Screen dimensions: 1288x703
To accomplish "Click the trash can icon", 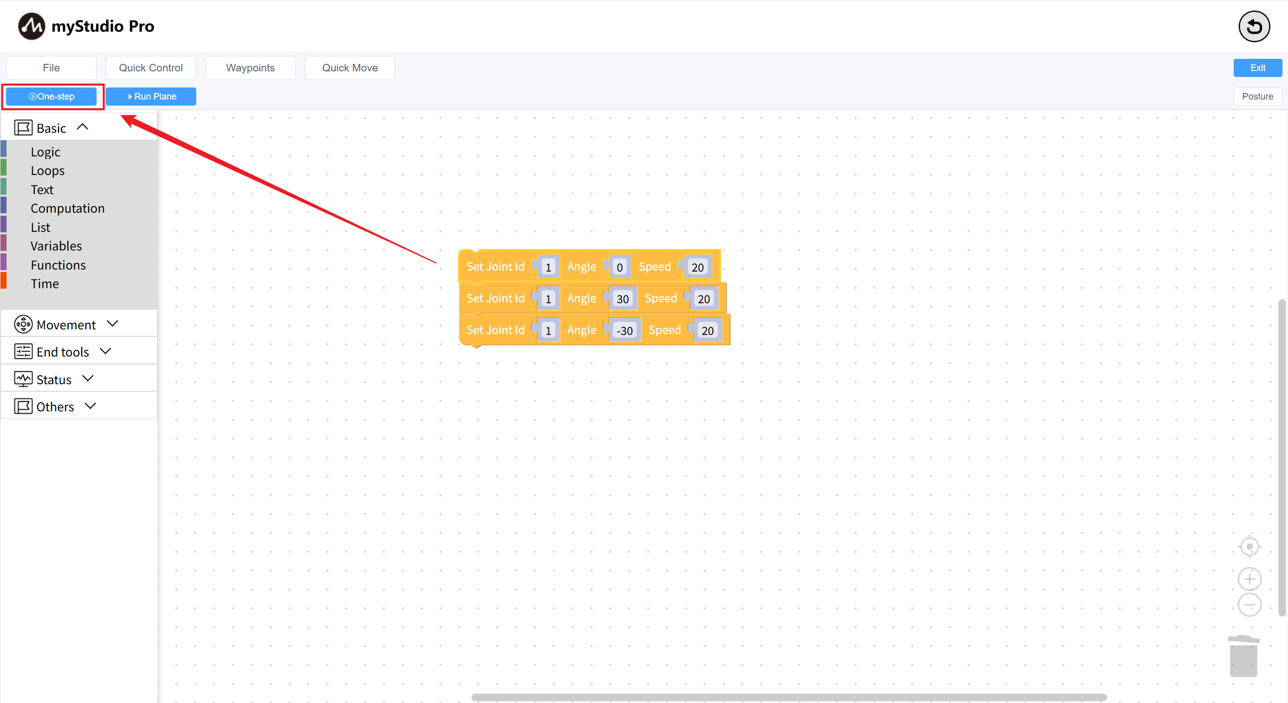I will point(1244,656).
